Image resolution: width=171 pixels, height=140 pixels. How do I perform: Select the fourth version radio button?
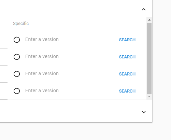pyautogui.click(x=17, y=91)
